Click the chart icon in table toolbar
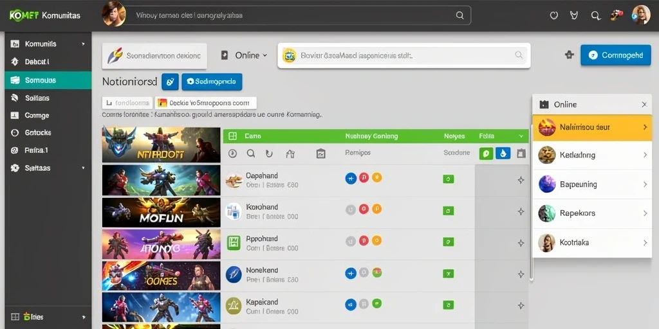The height and width of the screenshot is (329, 659). pyautogui.click(x=320, y=154)
